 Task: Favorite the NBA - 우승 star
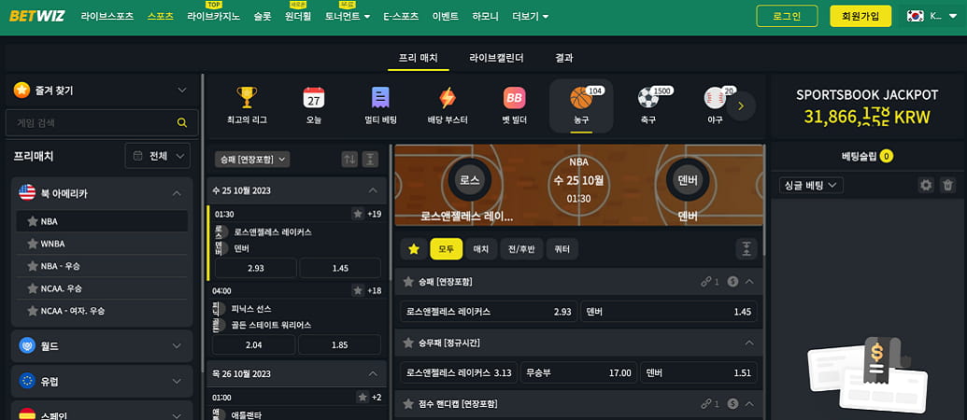coord(32,266)
